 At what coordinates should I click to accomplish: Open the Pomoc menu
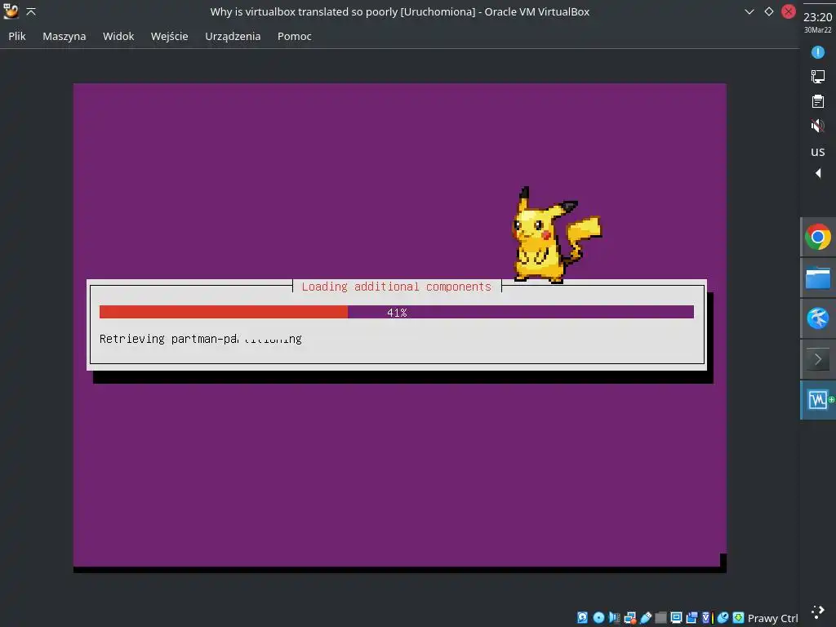[294, 36]
